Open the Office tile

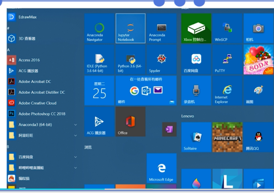pos(130,122)
